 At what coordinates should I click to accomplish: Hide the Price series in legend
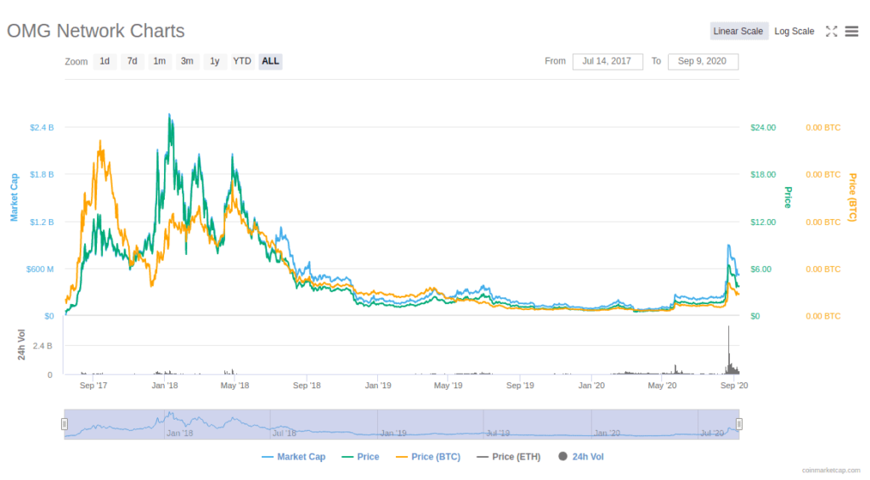360,457
